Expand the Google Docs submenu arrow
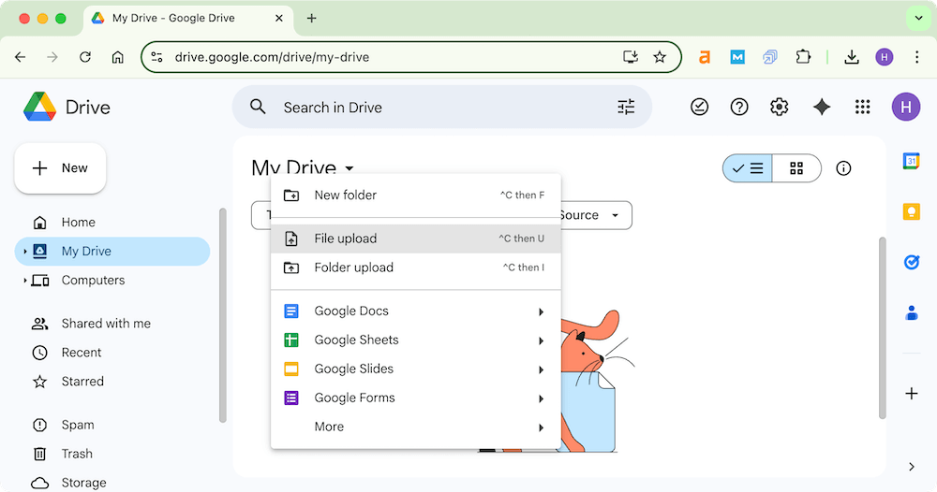Screen dimensions: 937x492 click(541, 311)
